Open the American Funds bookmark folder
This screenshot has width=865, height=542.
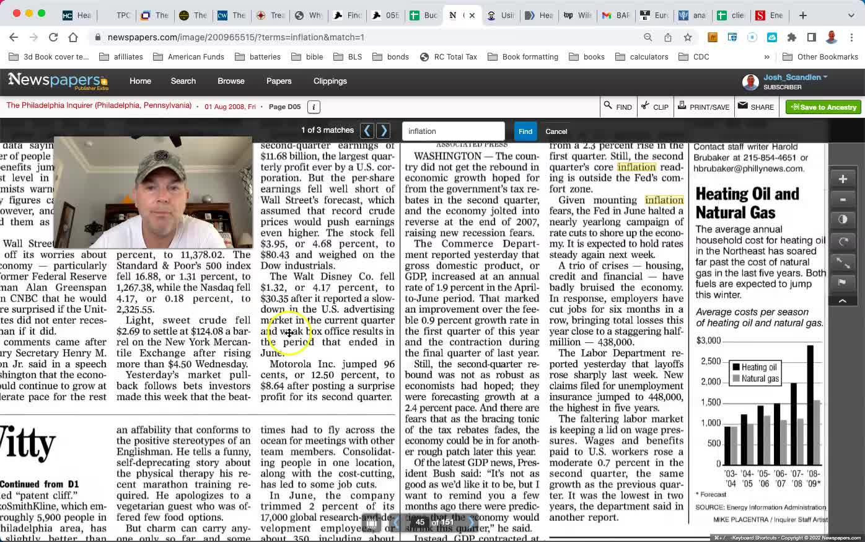188,57
